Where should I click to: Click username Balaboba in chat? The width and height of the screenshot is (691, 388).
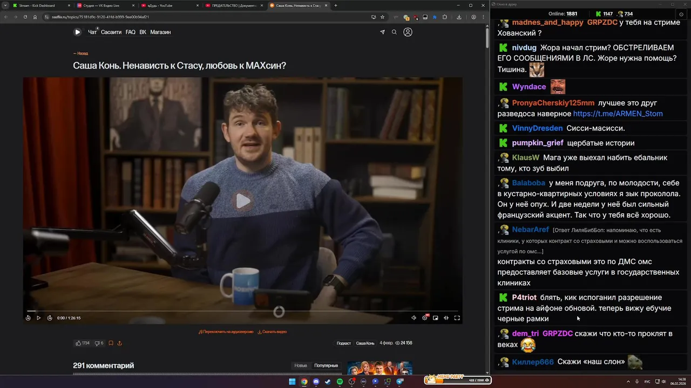[x=529, y=183]
